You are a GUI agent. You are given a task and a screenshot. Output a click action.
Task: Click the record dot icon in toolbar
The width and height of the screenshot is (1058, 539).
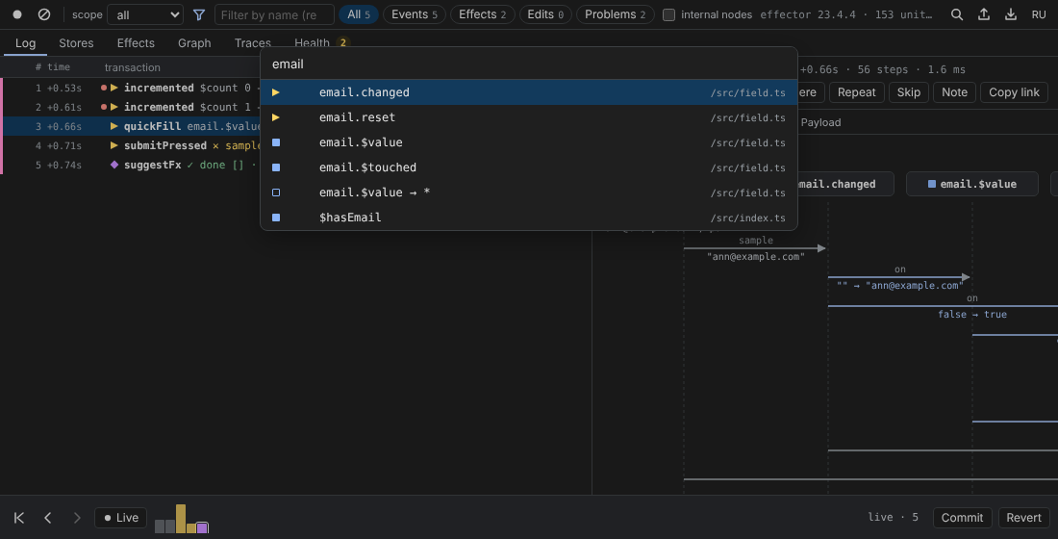click(x=17, y=14)
